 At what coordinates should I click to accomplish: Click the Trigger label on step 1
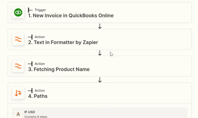(40, 10)
